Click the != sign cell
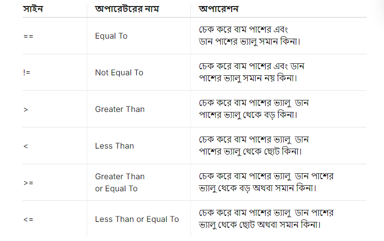 [27, 73]
